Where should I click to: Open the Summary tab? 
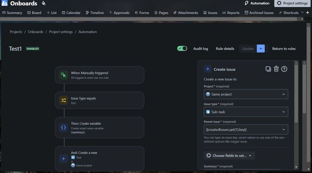tap(12, 12)
